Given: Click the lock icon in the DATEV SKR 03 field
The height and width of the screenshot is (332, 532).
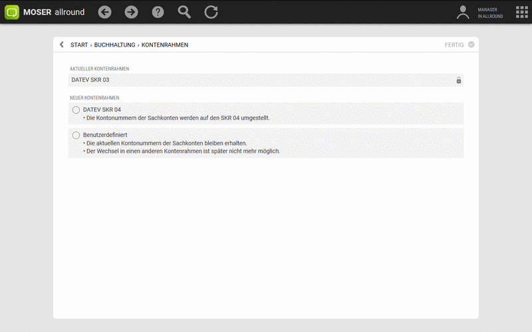Looking at the screenshot, I should tap(459, 80).
